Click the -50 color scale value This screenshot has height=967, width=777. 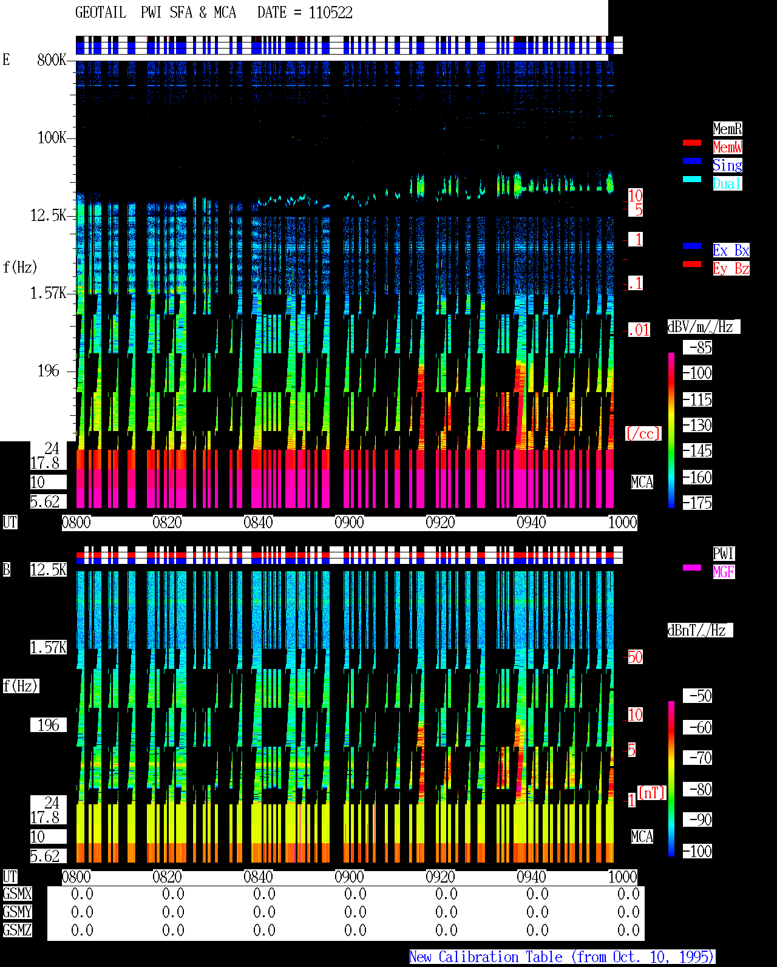697,696
